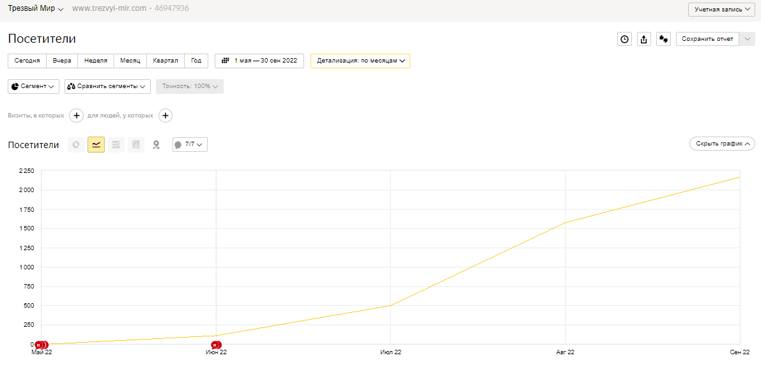Image resolution: width=761 pixels, height=367 pixels.
Task: Switch to the stacked area chart icon
Action: tap(116, 145)
